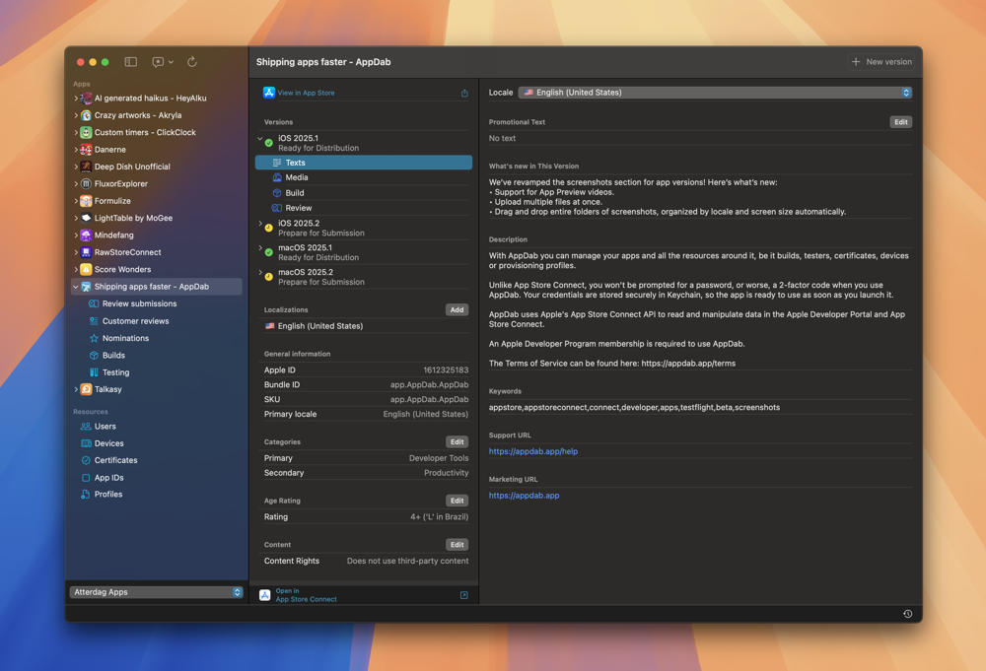The image size is (986, 671).
Task: Click the share icon beside View in App Store
Action: [464, 93]
